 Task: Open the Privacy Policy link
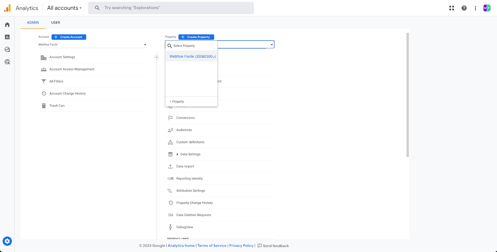click(241, 245)
